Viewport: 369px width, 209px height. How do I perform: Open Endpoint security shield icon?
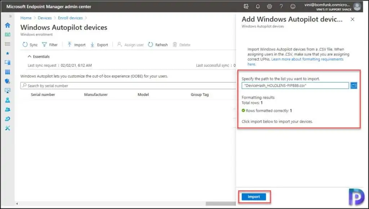click(x=8, y=81)
